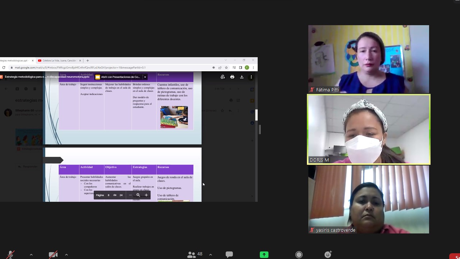Zoom out the document preview
This screenshot has width=460, height=259.
(130, 195)
